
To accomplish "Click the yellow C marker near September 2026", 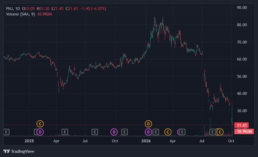I will [220, 132].
